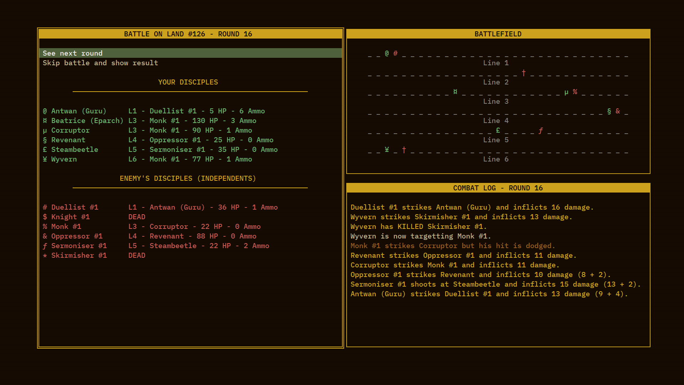684x385 pixels.
Task: Choose 'Skip battle and show result'
Action: tap(100, 63)
